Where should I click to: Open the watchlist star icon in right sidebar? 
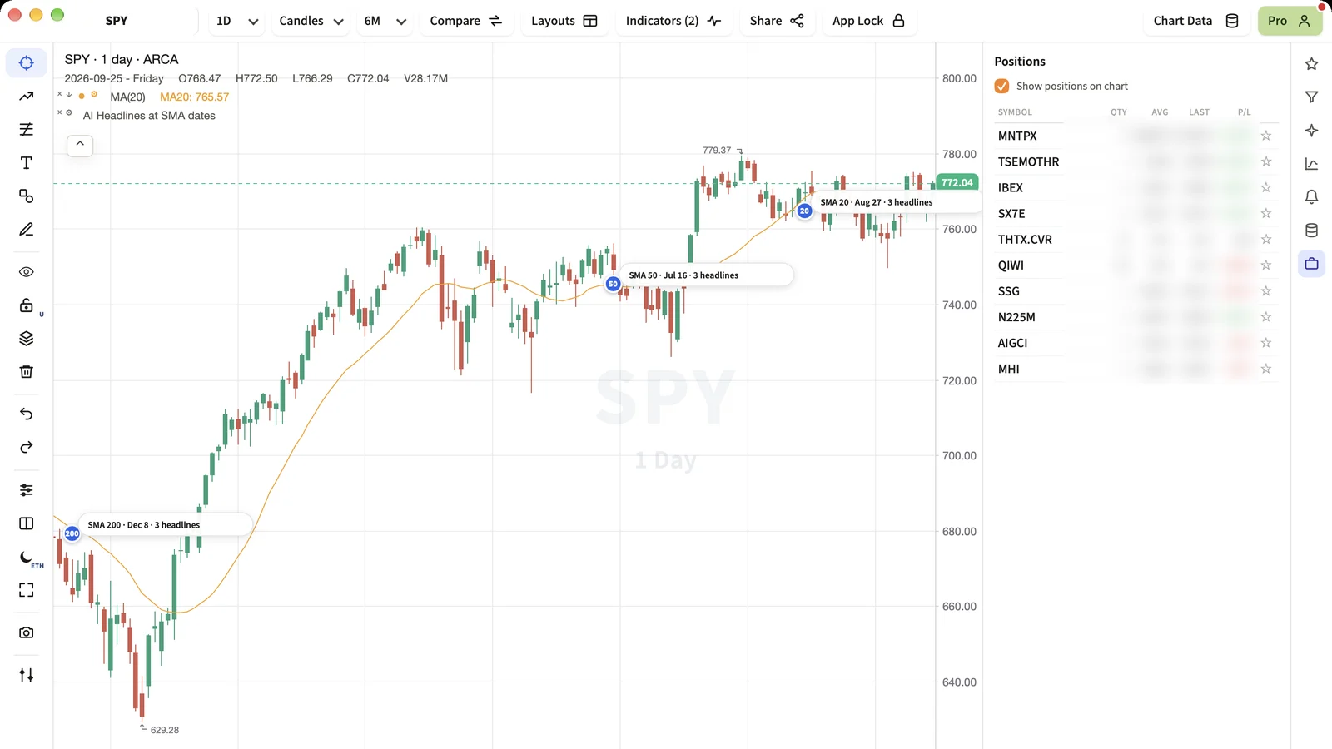(x=1312, y=64)
